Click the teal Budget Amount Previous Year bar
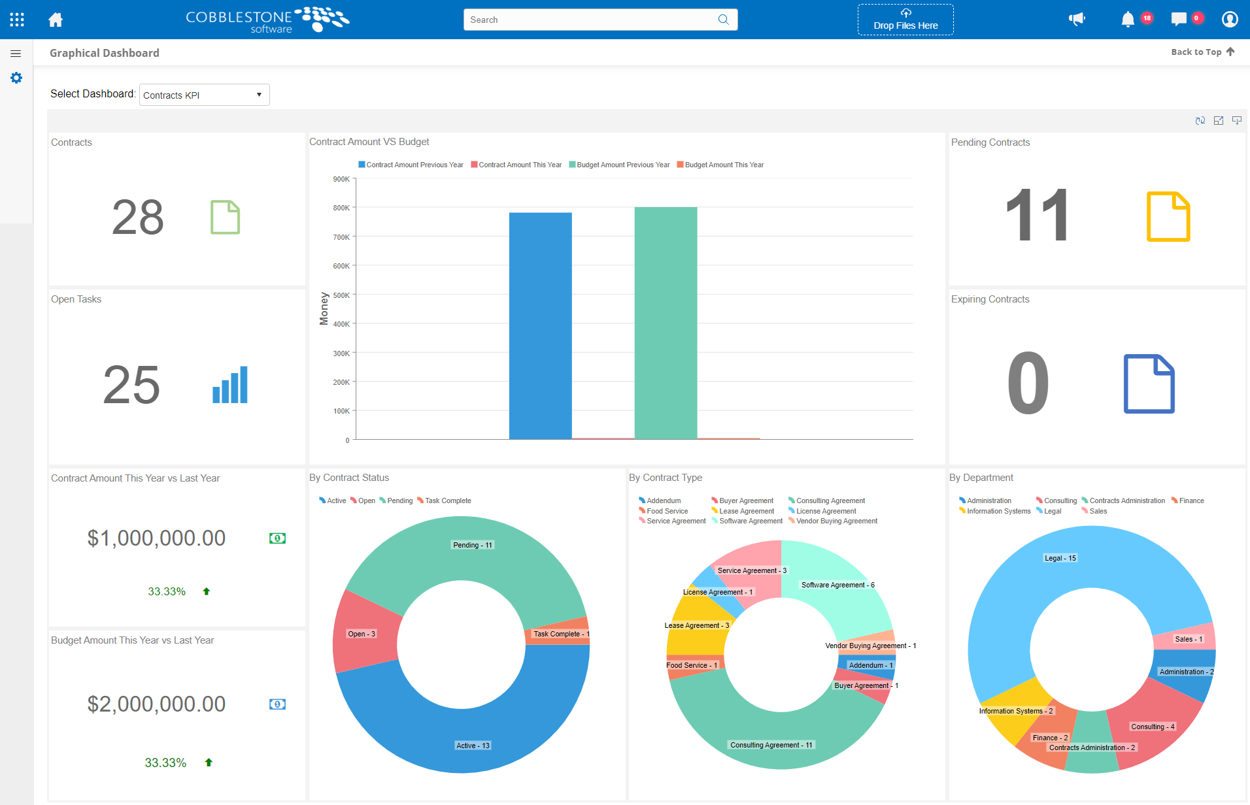The image size is (1250, 805). point(666,323)
